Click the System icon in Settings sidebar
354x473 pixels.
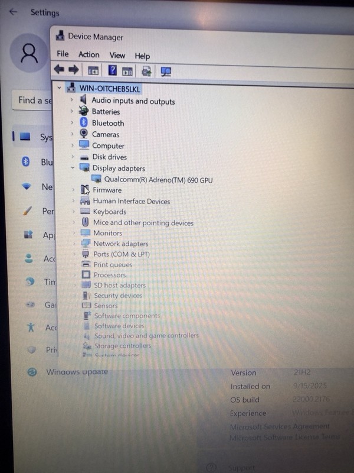pos(25,137)
